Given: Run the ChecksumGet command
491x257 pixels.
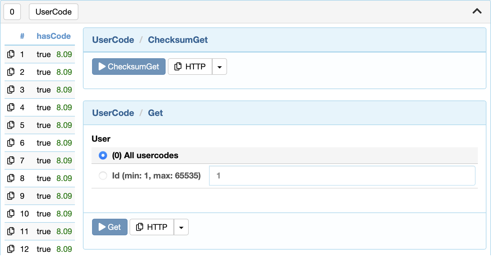Looking at the screenshot, I should [129, 67].
